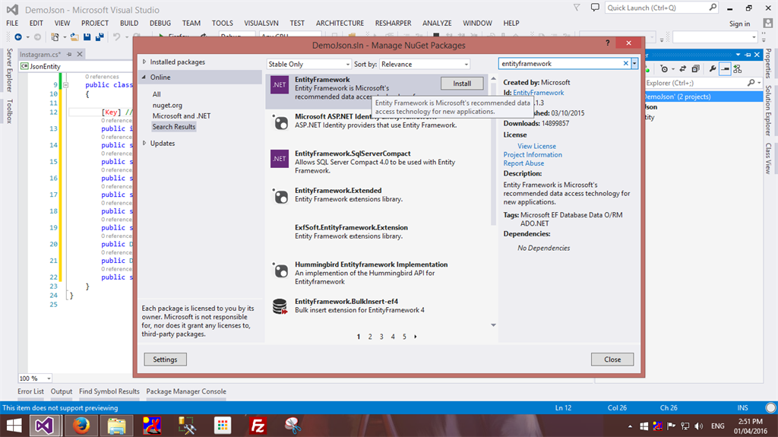Open FileZilla from the taskbar
Viewport: 778px width, 437px height.
(258, 426)
